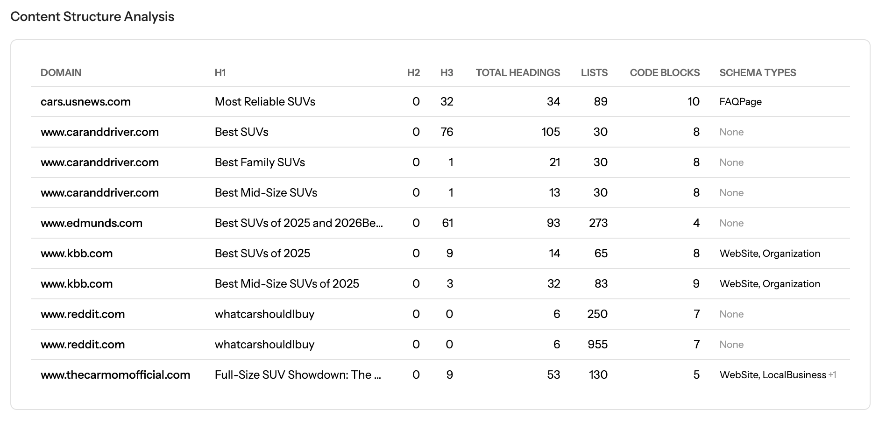The height and width of the screenshot is (424, 879).
Task: Click the 'Most Reliable SUVs' title
Action: pos(265,102)
